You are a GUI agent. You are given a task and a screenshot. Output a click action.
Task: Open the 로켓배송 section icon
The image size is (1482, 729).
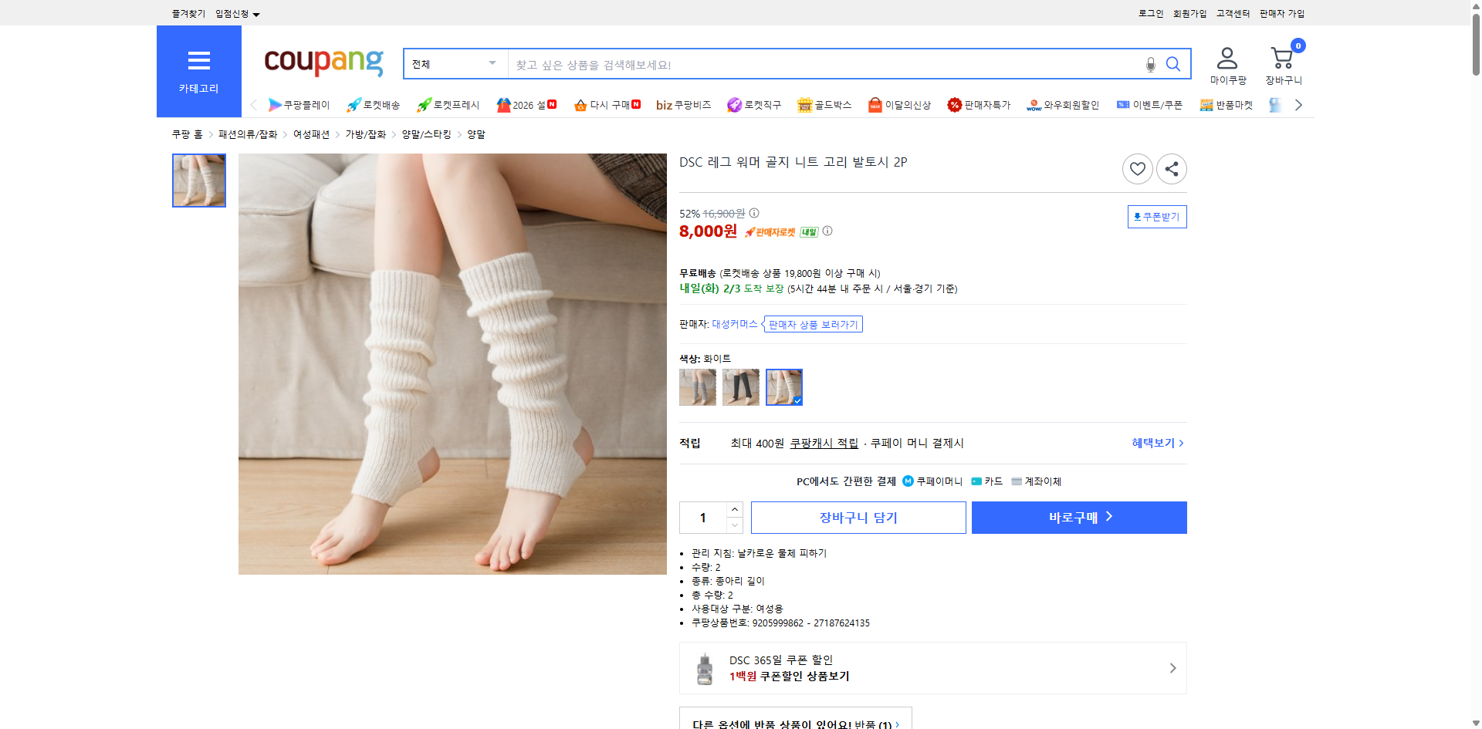tap(353, 104)
